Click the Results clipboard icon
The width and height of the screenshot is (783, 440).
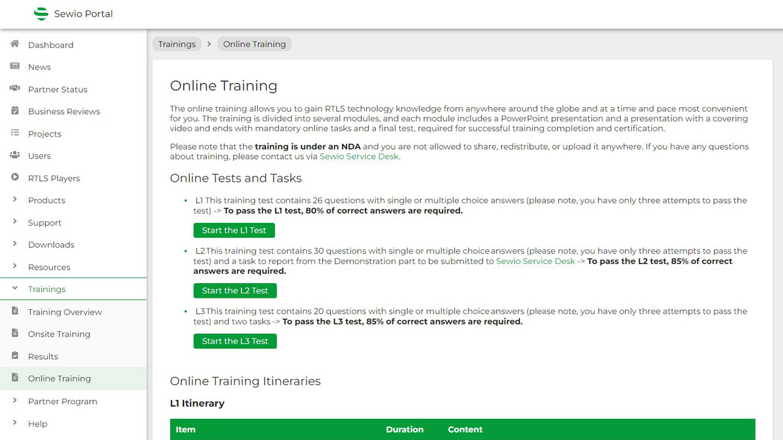pos(15,356)
